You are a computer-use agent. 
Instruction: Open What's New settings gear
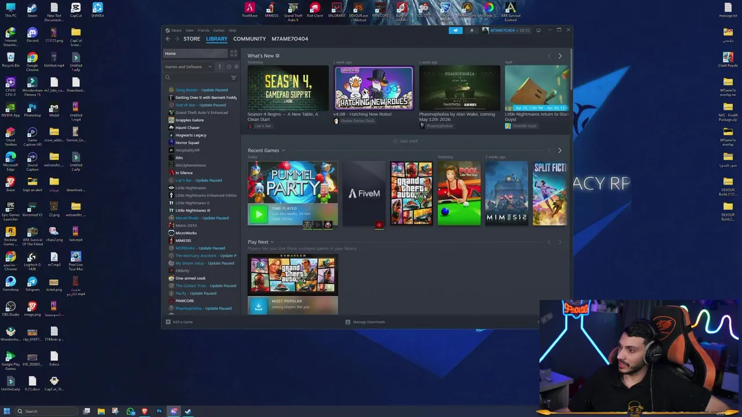277,56
